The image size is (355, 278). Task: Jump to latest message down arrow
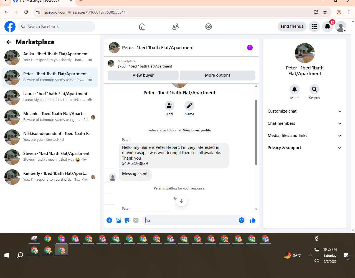click(x=182, y=201)
